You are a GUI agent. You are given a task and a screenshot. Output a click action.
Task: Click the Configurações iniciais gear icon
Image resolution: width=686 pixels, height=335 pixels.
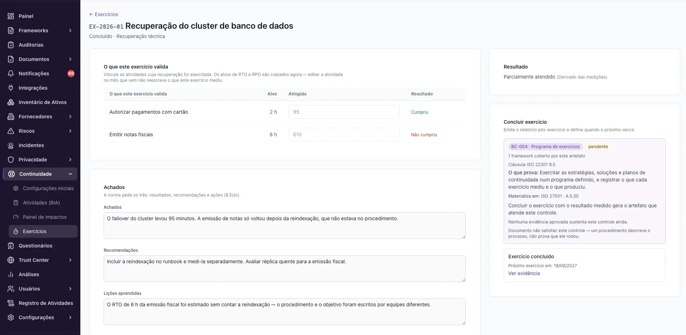point(16,188)
